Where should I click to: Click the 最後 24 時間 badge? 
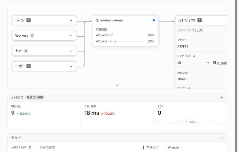(35, 97)
